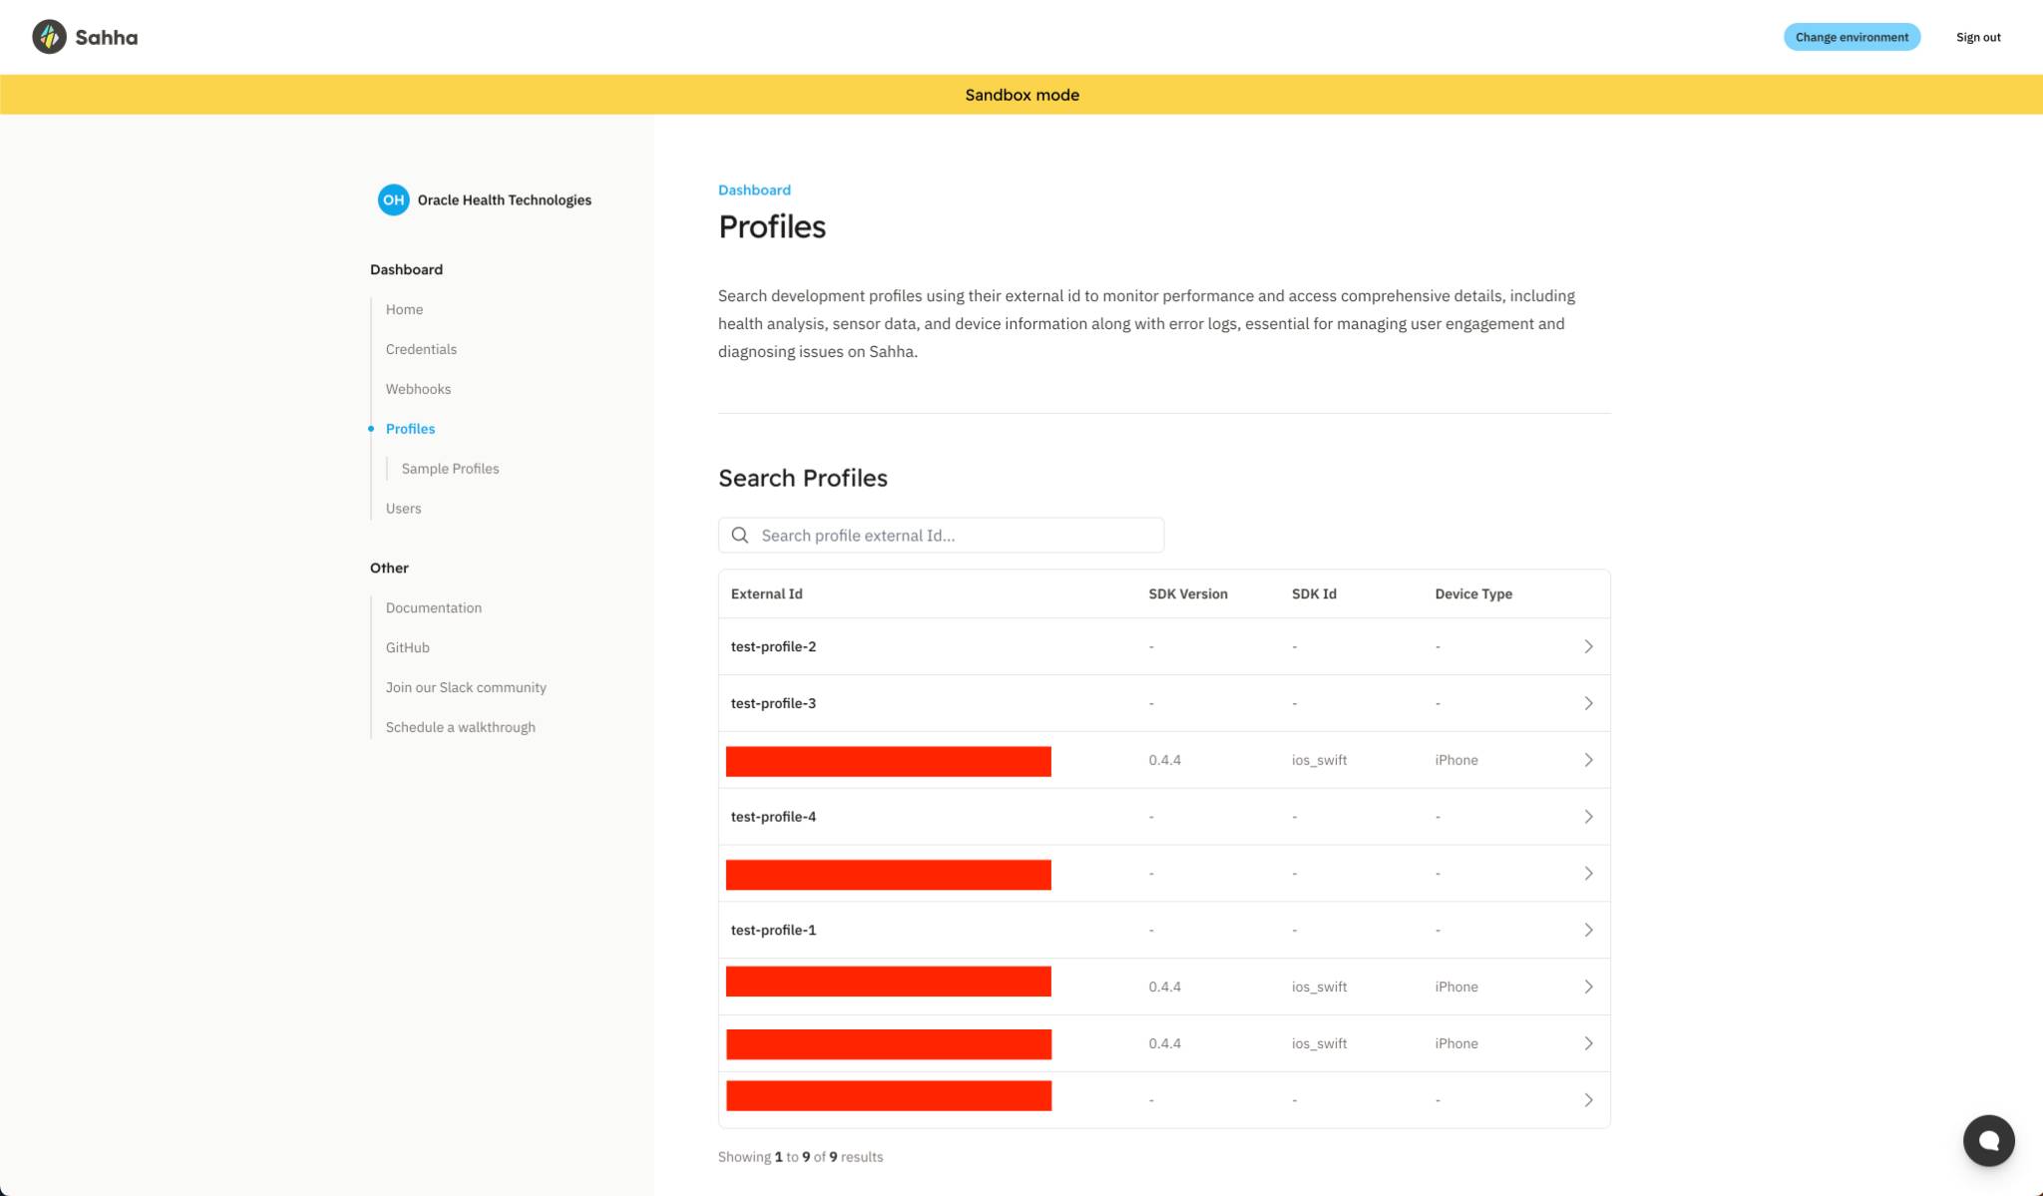Click the Sandbox mode banner text

(1021, 95)
